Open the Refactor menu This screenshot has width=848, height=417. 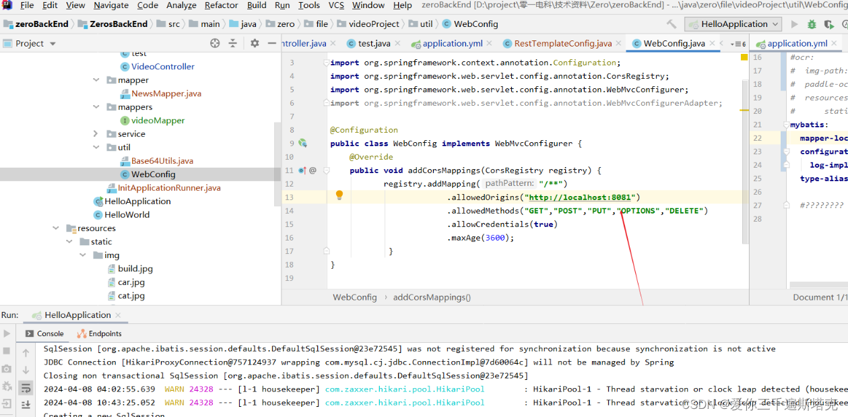[220, 5]
